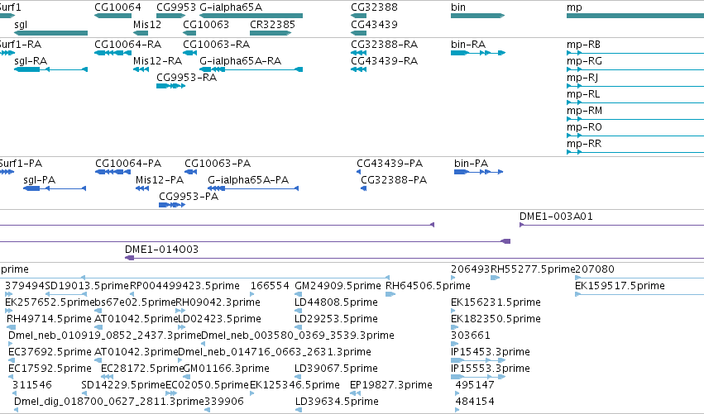704x414 pixels.
Task: Select EST GM01166.3prime
Action: pos(227,369)
